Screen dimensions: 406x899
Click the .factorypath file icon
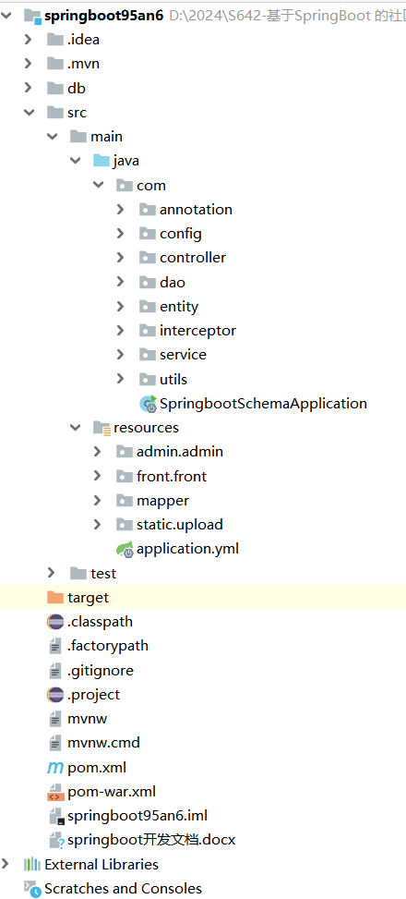click(x=55, y=646)
